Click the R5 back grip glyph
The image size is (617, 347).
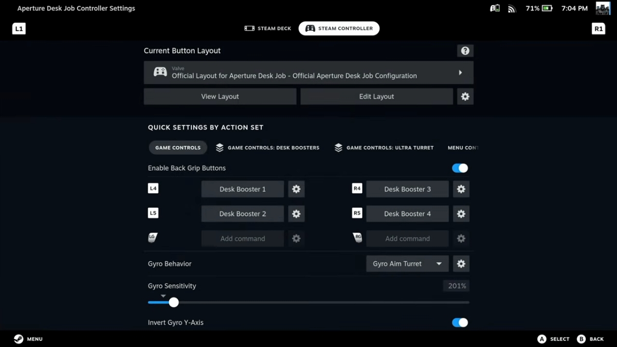click(357, 213)
